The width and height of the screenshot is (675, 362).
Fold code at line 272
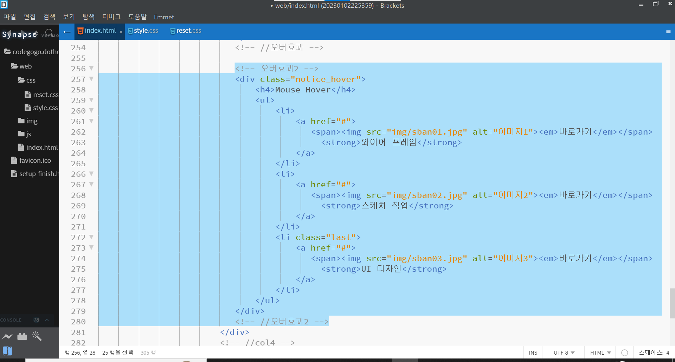coord(91,237)
